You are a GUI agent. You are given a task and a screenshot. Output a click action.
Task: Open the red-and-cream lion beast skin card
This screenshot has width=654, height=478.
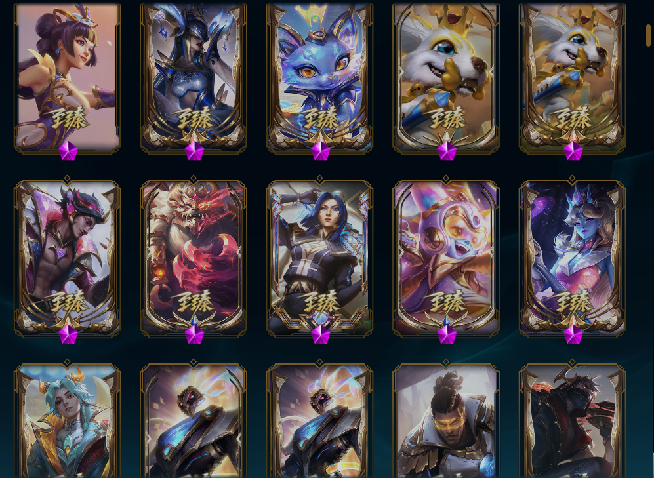click(x=194, y=258)
